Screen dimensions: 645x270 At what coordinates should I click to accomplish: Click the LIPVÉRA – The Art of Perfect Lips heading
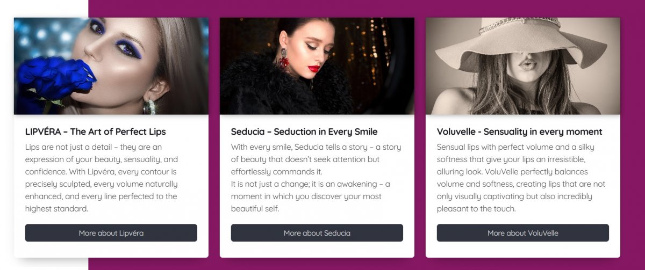(x=96, y=132)
